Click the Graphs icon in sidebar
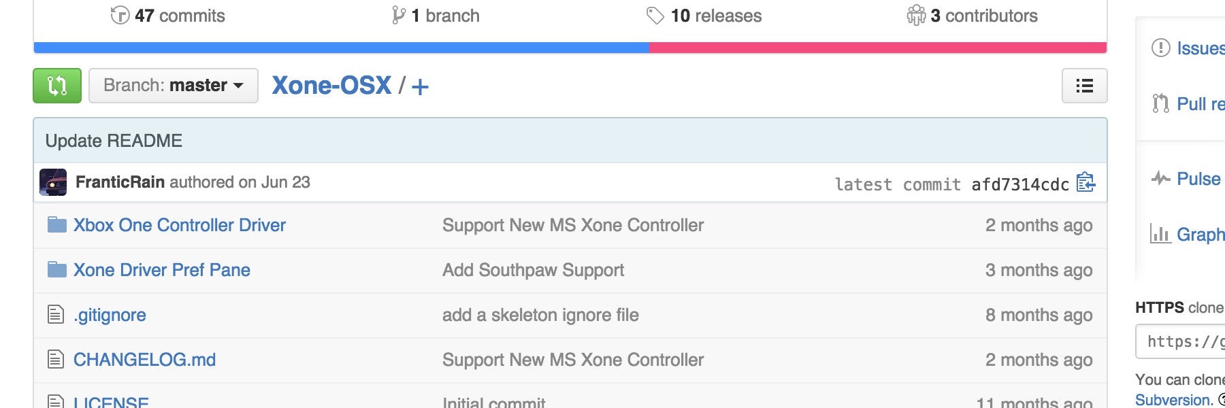 pyautogui.click(x=1160, y=234)
